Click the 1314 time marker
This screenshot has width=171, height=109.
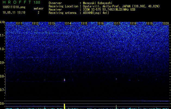point(68,23)
